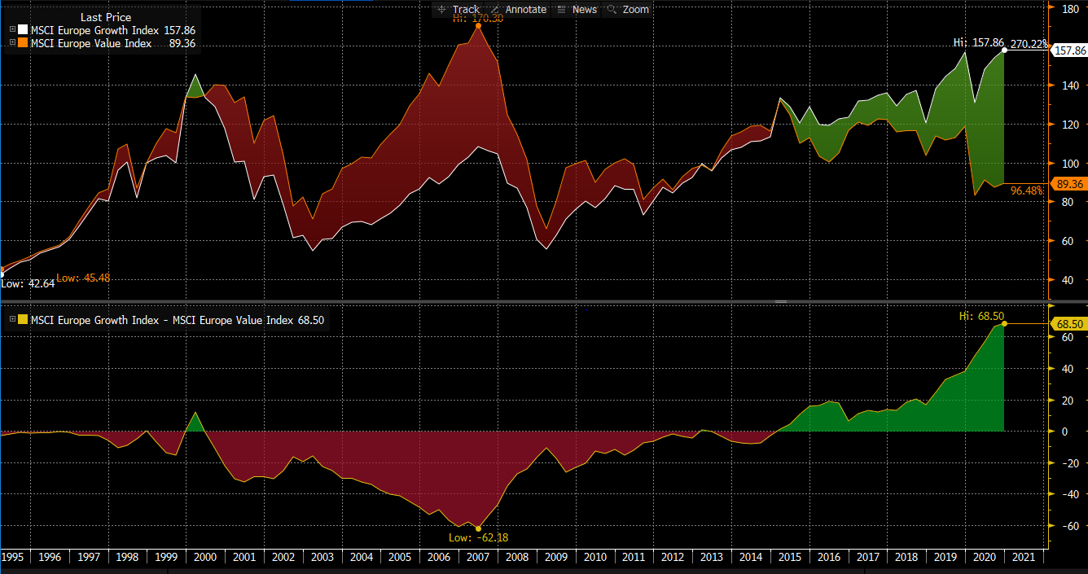Click the white 157.86 price tag on right axis
The image size is (1088, 574).
(x=1069, y=50)
